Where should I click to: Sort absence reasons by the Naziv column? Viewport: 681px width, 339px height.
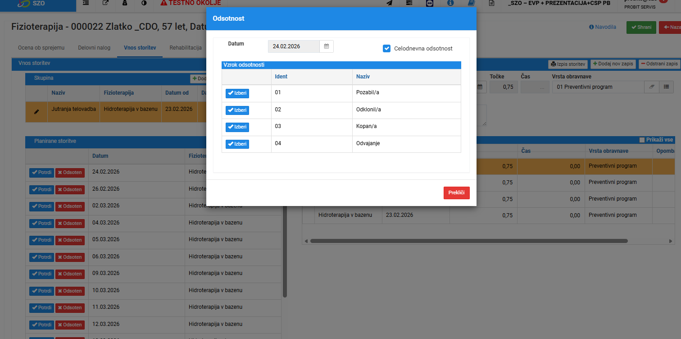pyautogui.click(x=363, y=77)
